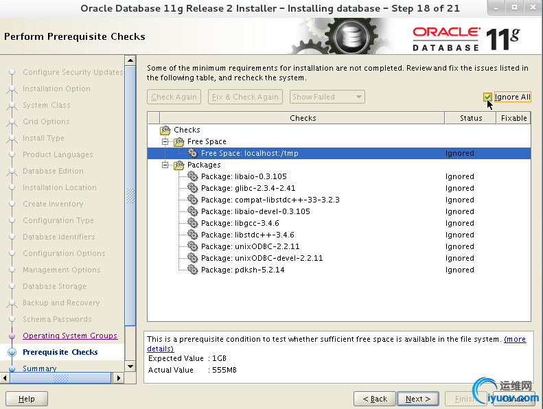The height and width of the screenshot is (409, 543).
Task: Select Summary in the step list
Action: pyautogui.click(x=40, y=369)
